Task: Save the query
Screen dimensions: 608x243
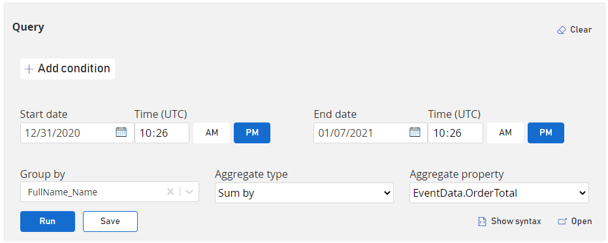Action: (x=110, y=222)
